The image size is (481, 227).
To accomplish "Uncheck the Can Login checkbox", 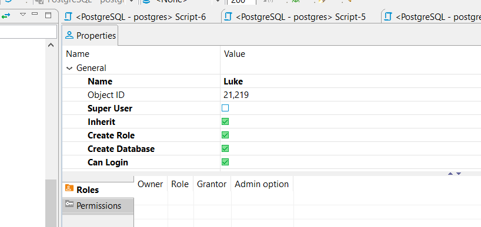I will 225,162.
